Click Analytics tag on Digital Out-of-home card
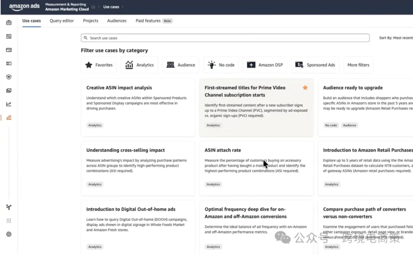 (x=95, y=247)
